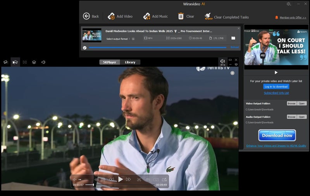This screenshot has height=196, width=310.
Task: Rewind the video in 5KPlayer
Action: (112, 179)
